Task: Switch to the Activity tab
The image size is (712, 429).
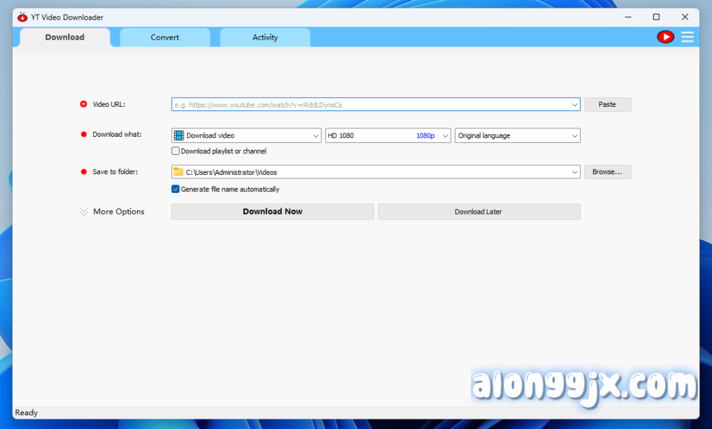Action: (x=265, y=37)
